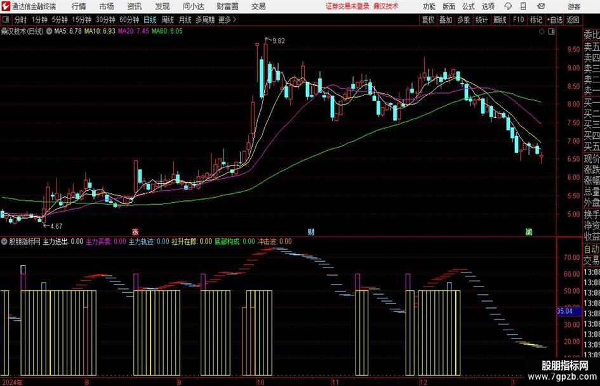Click the 主力进出: 0.00 indicator label
The width and height of the screenshot is (600, 386).
[x=63, y=241]
